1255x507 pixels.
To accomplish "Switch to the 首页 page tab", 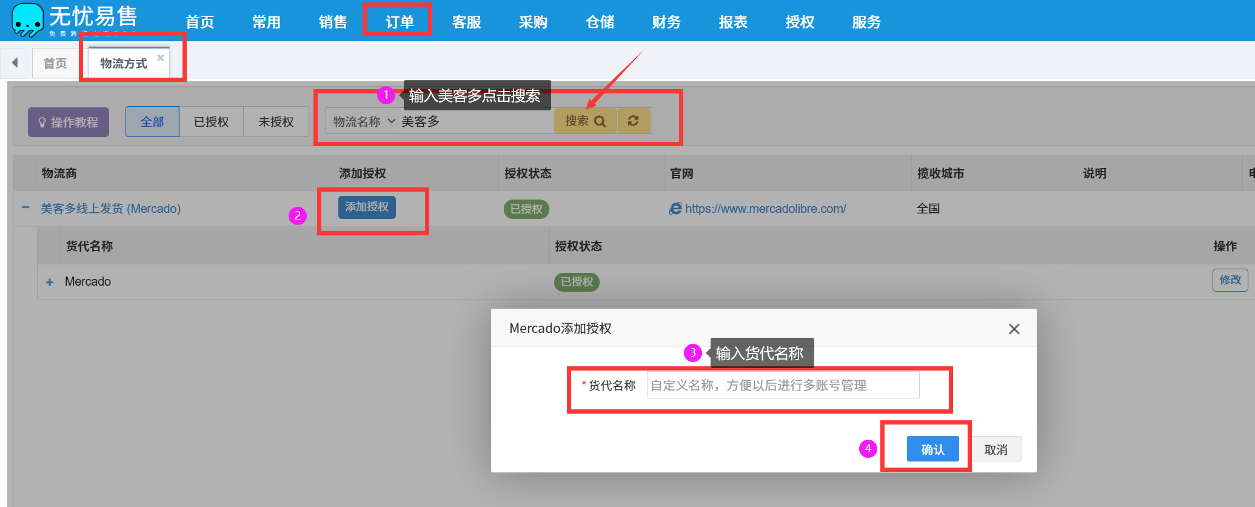I will 55,63.
